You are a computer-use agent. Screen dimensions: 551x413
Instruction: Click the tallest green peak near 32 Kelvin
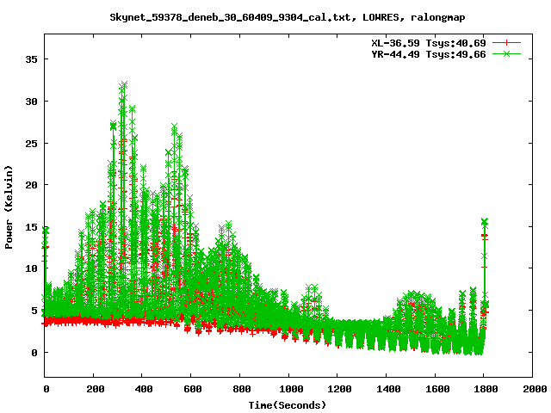123,85
